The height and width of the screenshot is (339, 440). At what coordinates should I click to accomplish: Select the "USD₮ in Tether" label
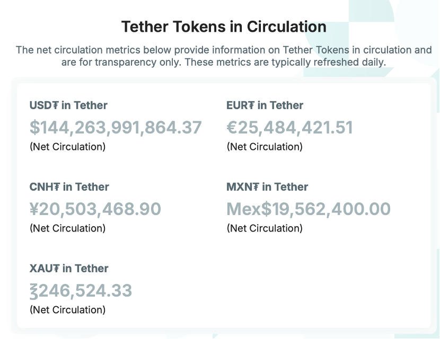(68, 105)
